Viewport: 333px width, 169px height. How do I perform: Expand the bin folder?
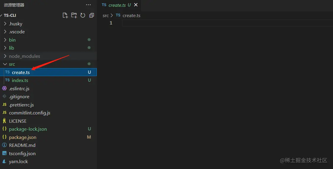pyautogui.click(x=48, y=40)
